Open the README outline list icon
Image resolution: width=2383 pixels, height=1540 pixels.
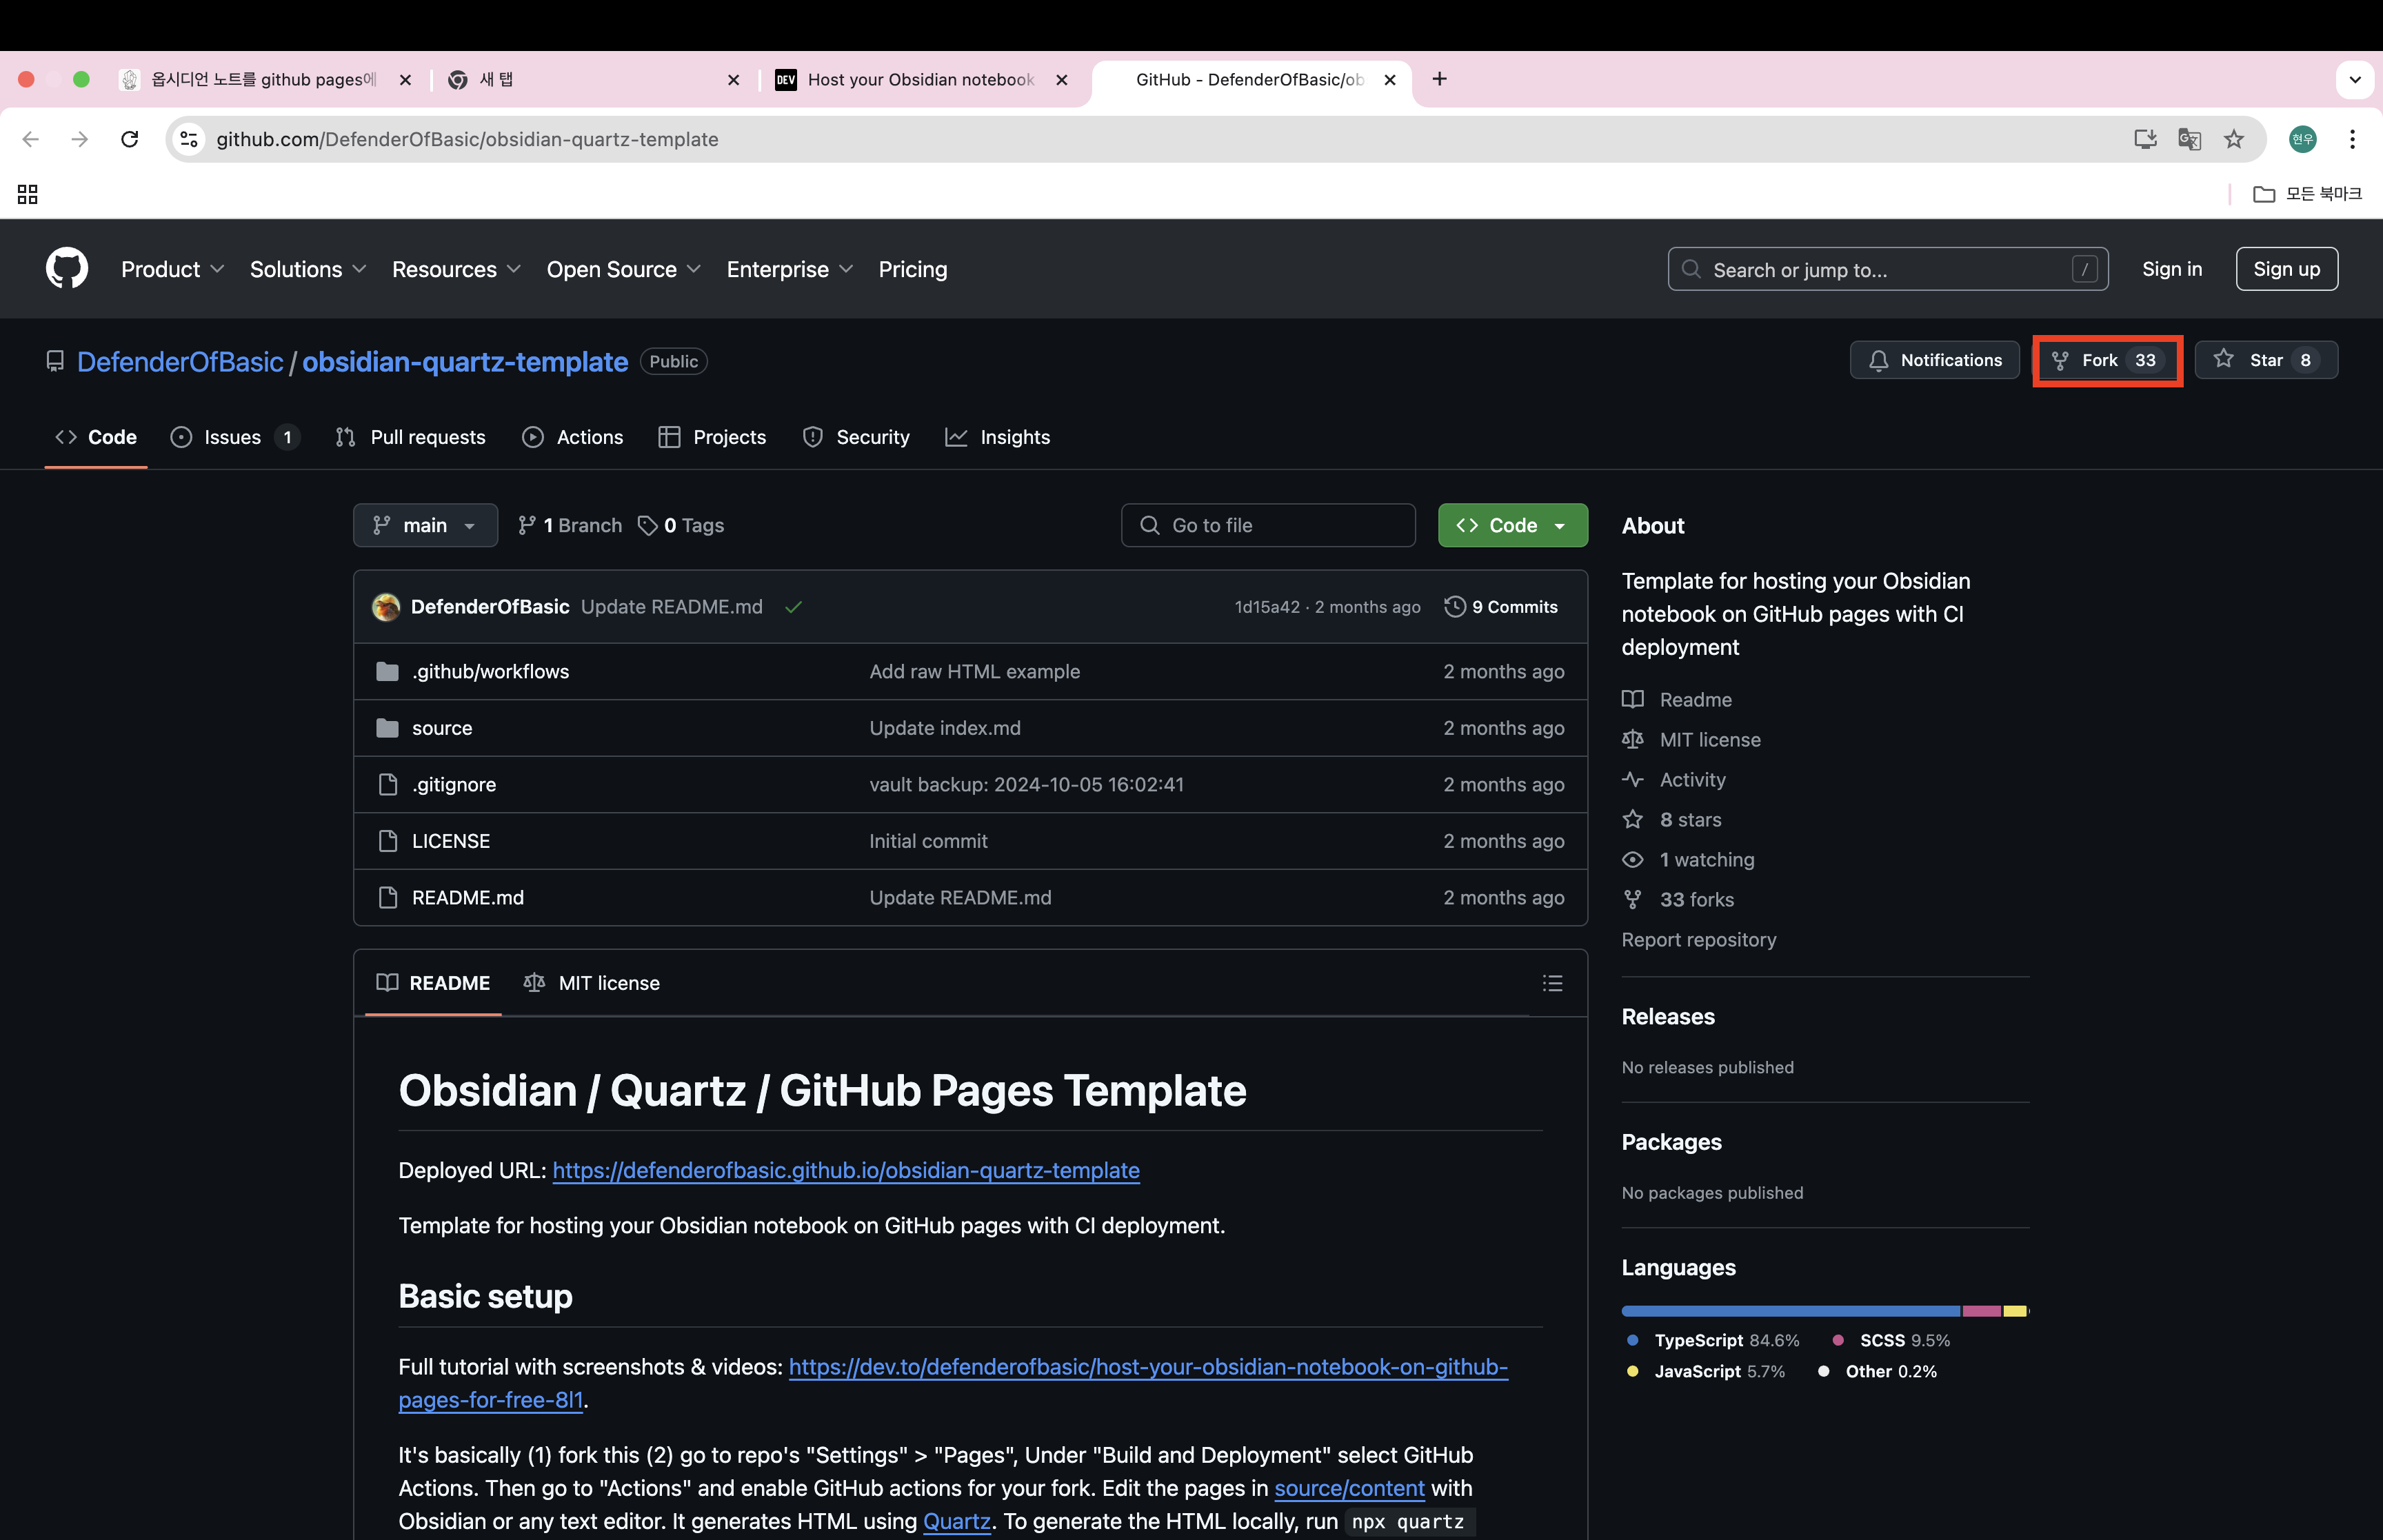[x=1552, y=983]
